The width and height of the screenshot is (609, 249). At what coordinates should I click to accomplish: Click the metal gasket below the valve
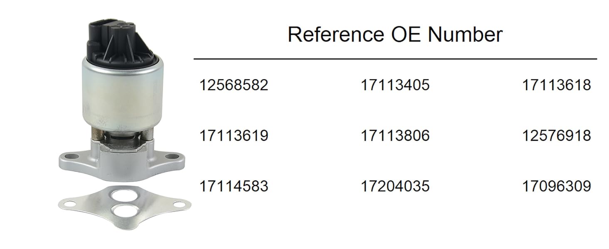click(124, 207)
